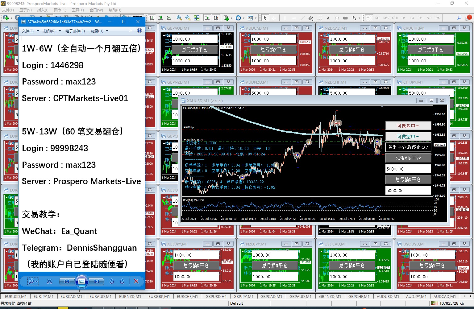Click the zoom out chart magnifier icon

[188, 18]
